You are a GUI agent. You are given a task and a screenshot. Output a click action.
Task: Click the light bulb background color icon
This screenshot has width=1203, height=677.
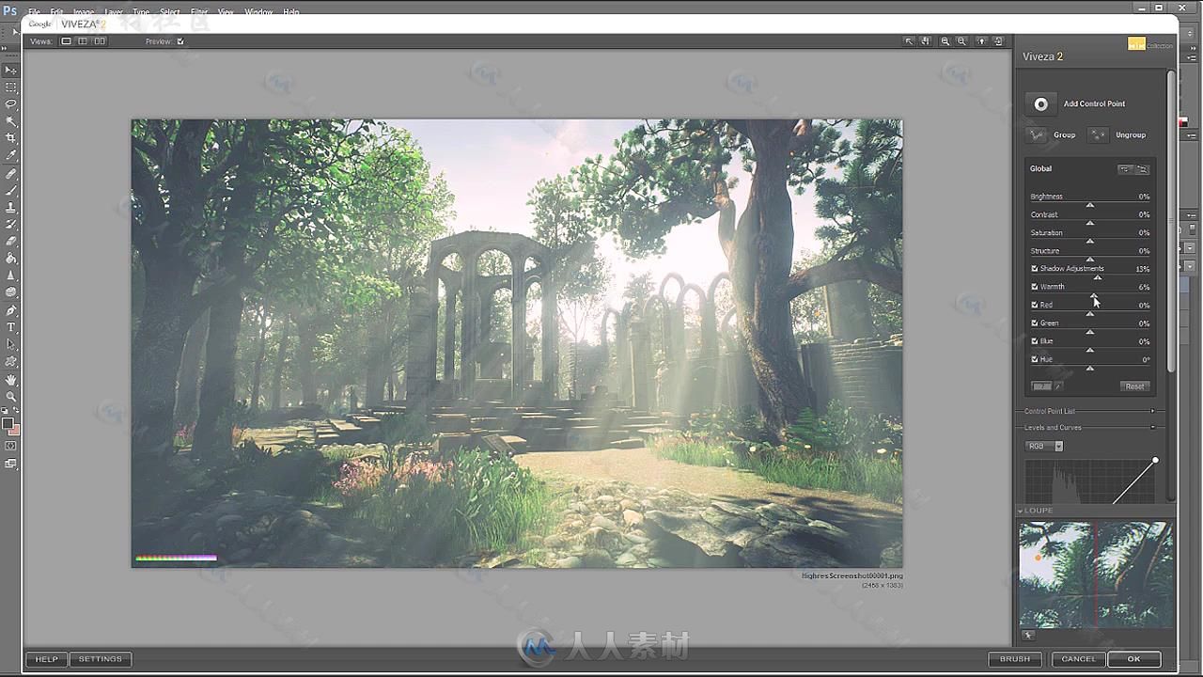click(x=981, y=41)
